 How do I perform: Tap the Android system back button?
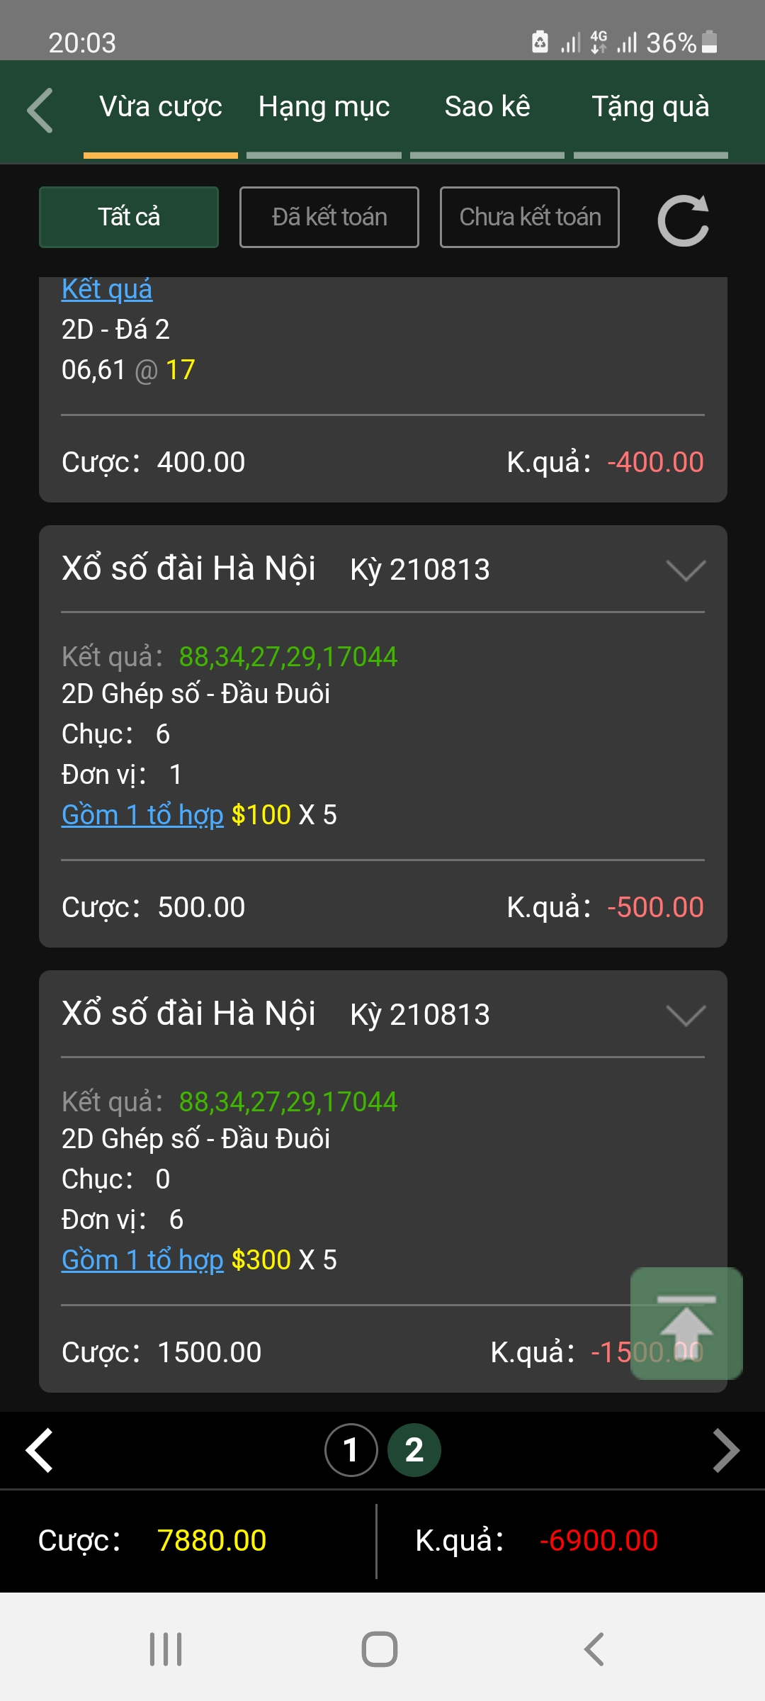(594, 1649)
